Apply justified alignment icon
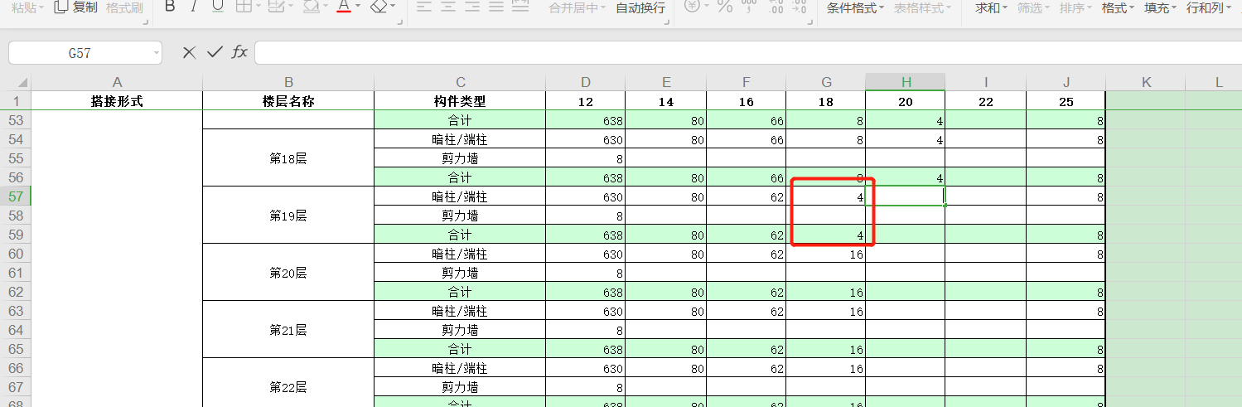The width and height of the screenshot is (1242, 407). pos(495,7)
